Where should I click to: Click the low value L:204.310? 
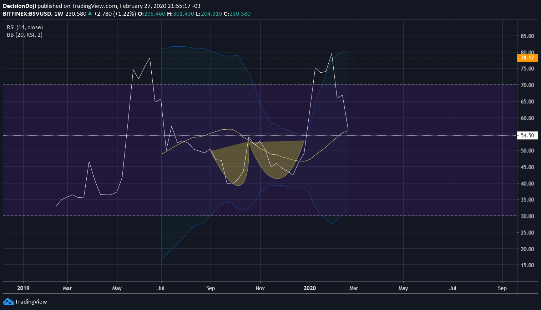[x=209, y=14]
